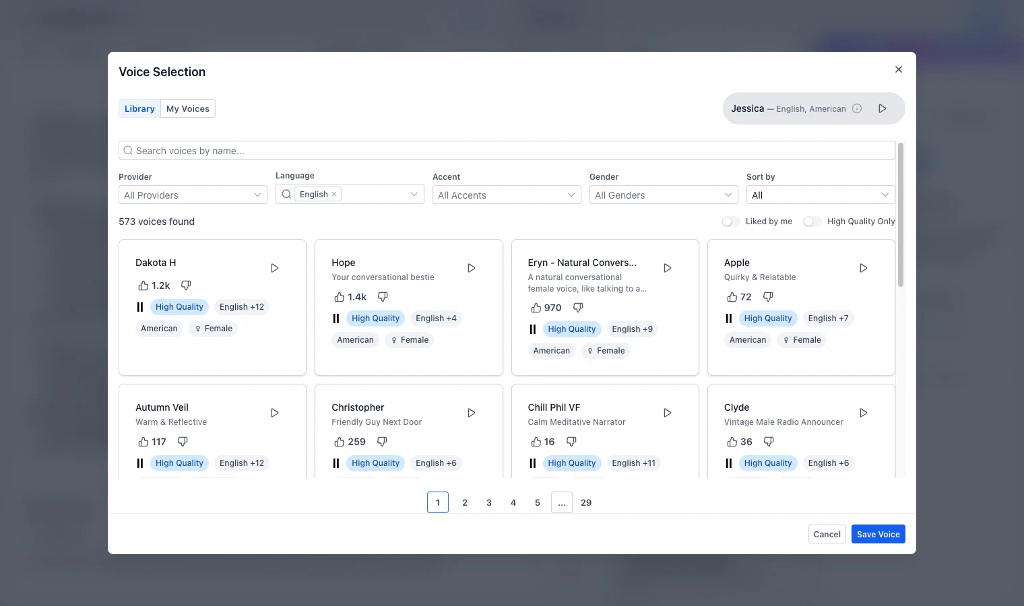Viewport: 1024px width, 606px height.
Task: Play the Eryn voice sample
Action: (x=668, y=268)
